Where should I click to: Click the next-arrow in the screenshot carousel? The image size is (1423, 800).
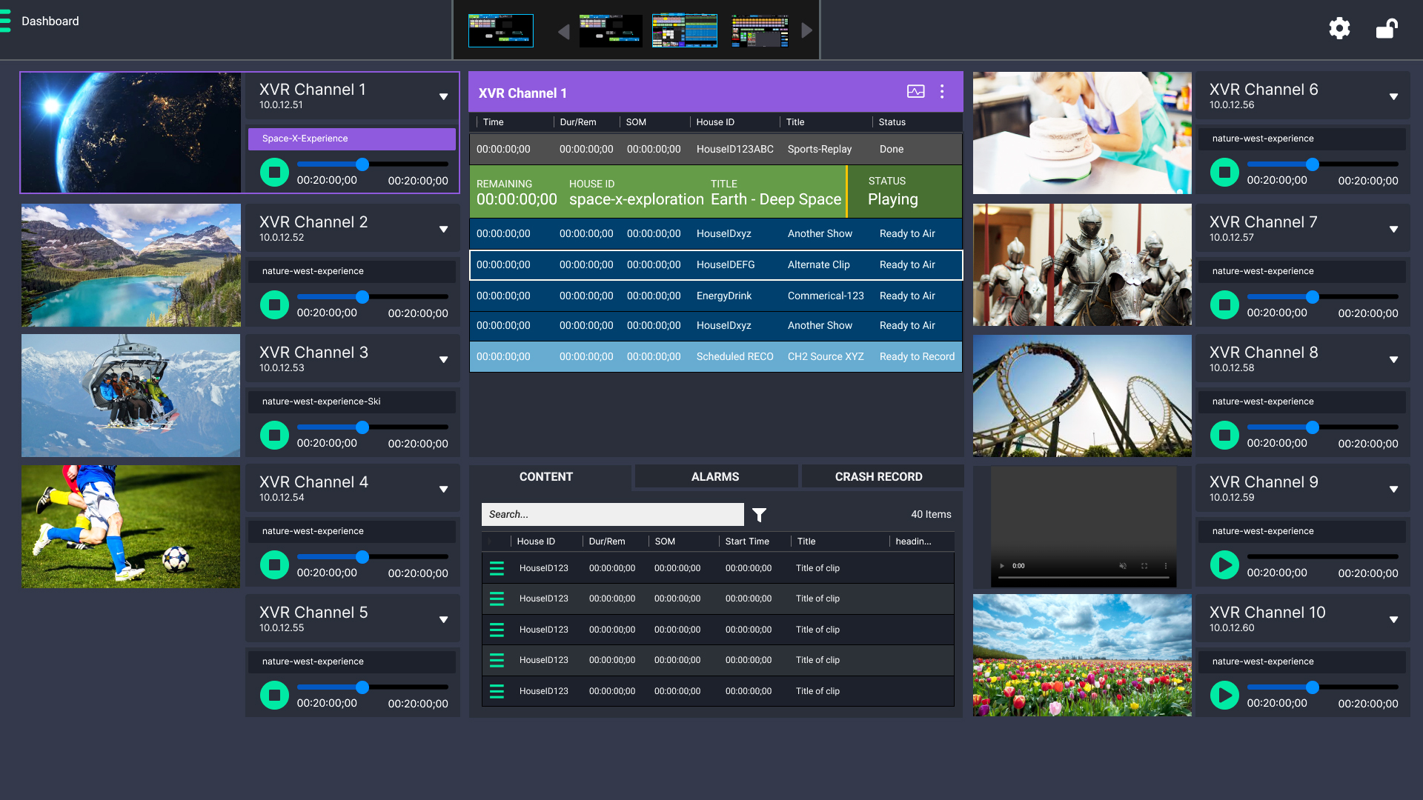(x=806, y=30)
